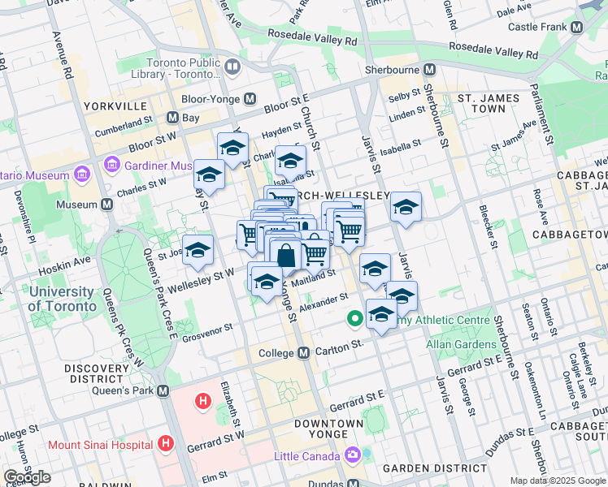Click the Wellesley St W street label
The image size is (608, 487).
click(201, 281)
